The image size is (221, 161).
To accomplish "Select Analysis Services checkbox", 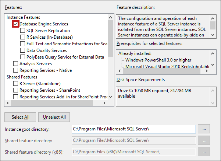I will click(15, 64).
